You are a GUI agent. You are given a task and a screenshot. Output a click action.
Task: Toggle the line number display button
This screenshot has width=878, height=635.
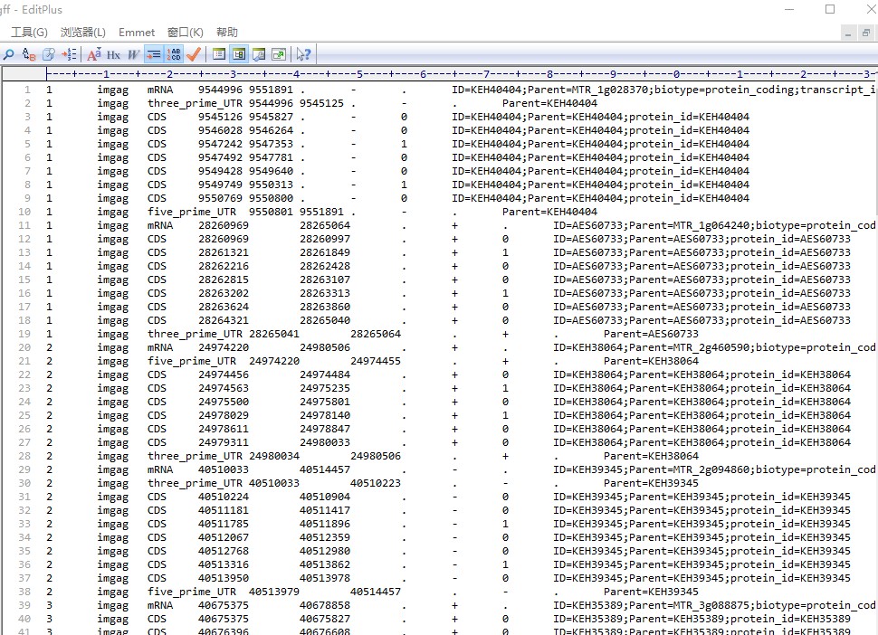tap(174, 54)
